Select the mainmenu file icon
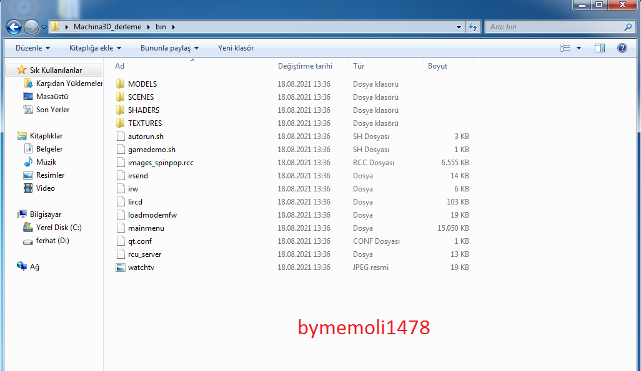This screenshot has height=371, width=641. tap(120, 228)
